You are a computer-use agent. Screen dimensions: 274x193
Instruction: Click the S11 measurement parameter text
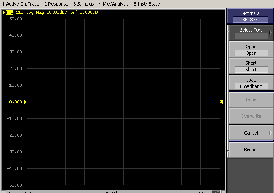(x=19, y=12)
